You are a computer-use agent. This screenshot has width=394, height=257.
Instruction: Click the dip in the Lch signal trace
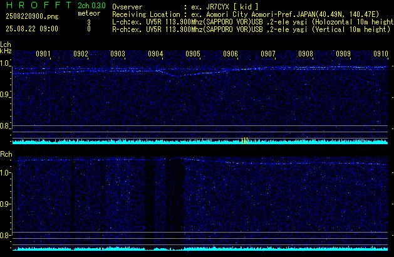point(179,75)
